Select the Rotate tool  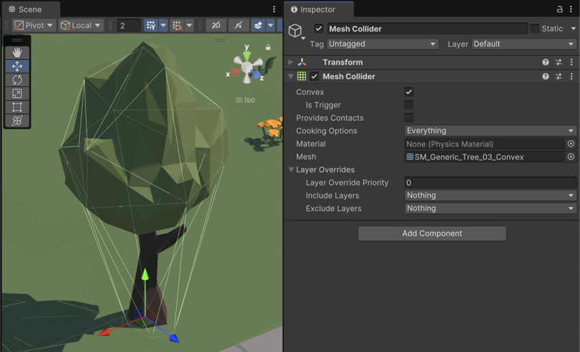(17, 80)
